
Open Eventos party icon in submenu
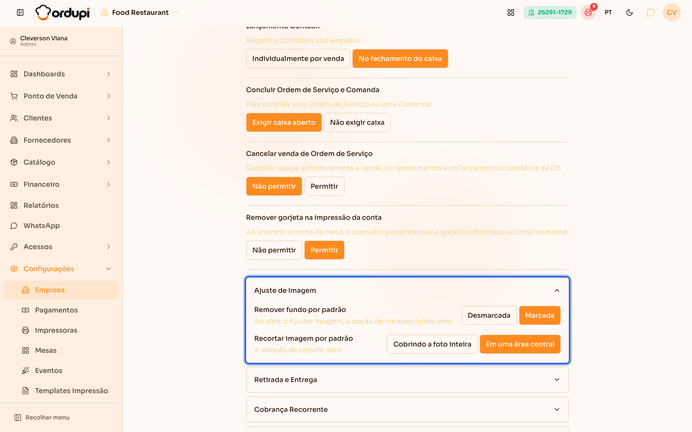tap(25, 371)
